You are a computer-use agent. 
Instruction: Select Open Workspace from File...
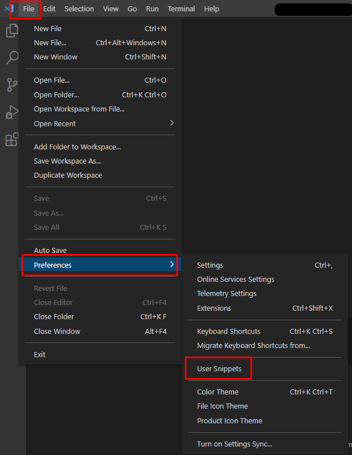[x=100, y=109]
